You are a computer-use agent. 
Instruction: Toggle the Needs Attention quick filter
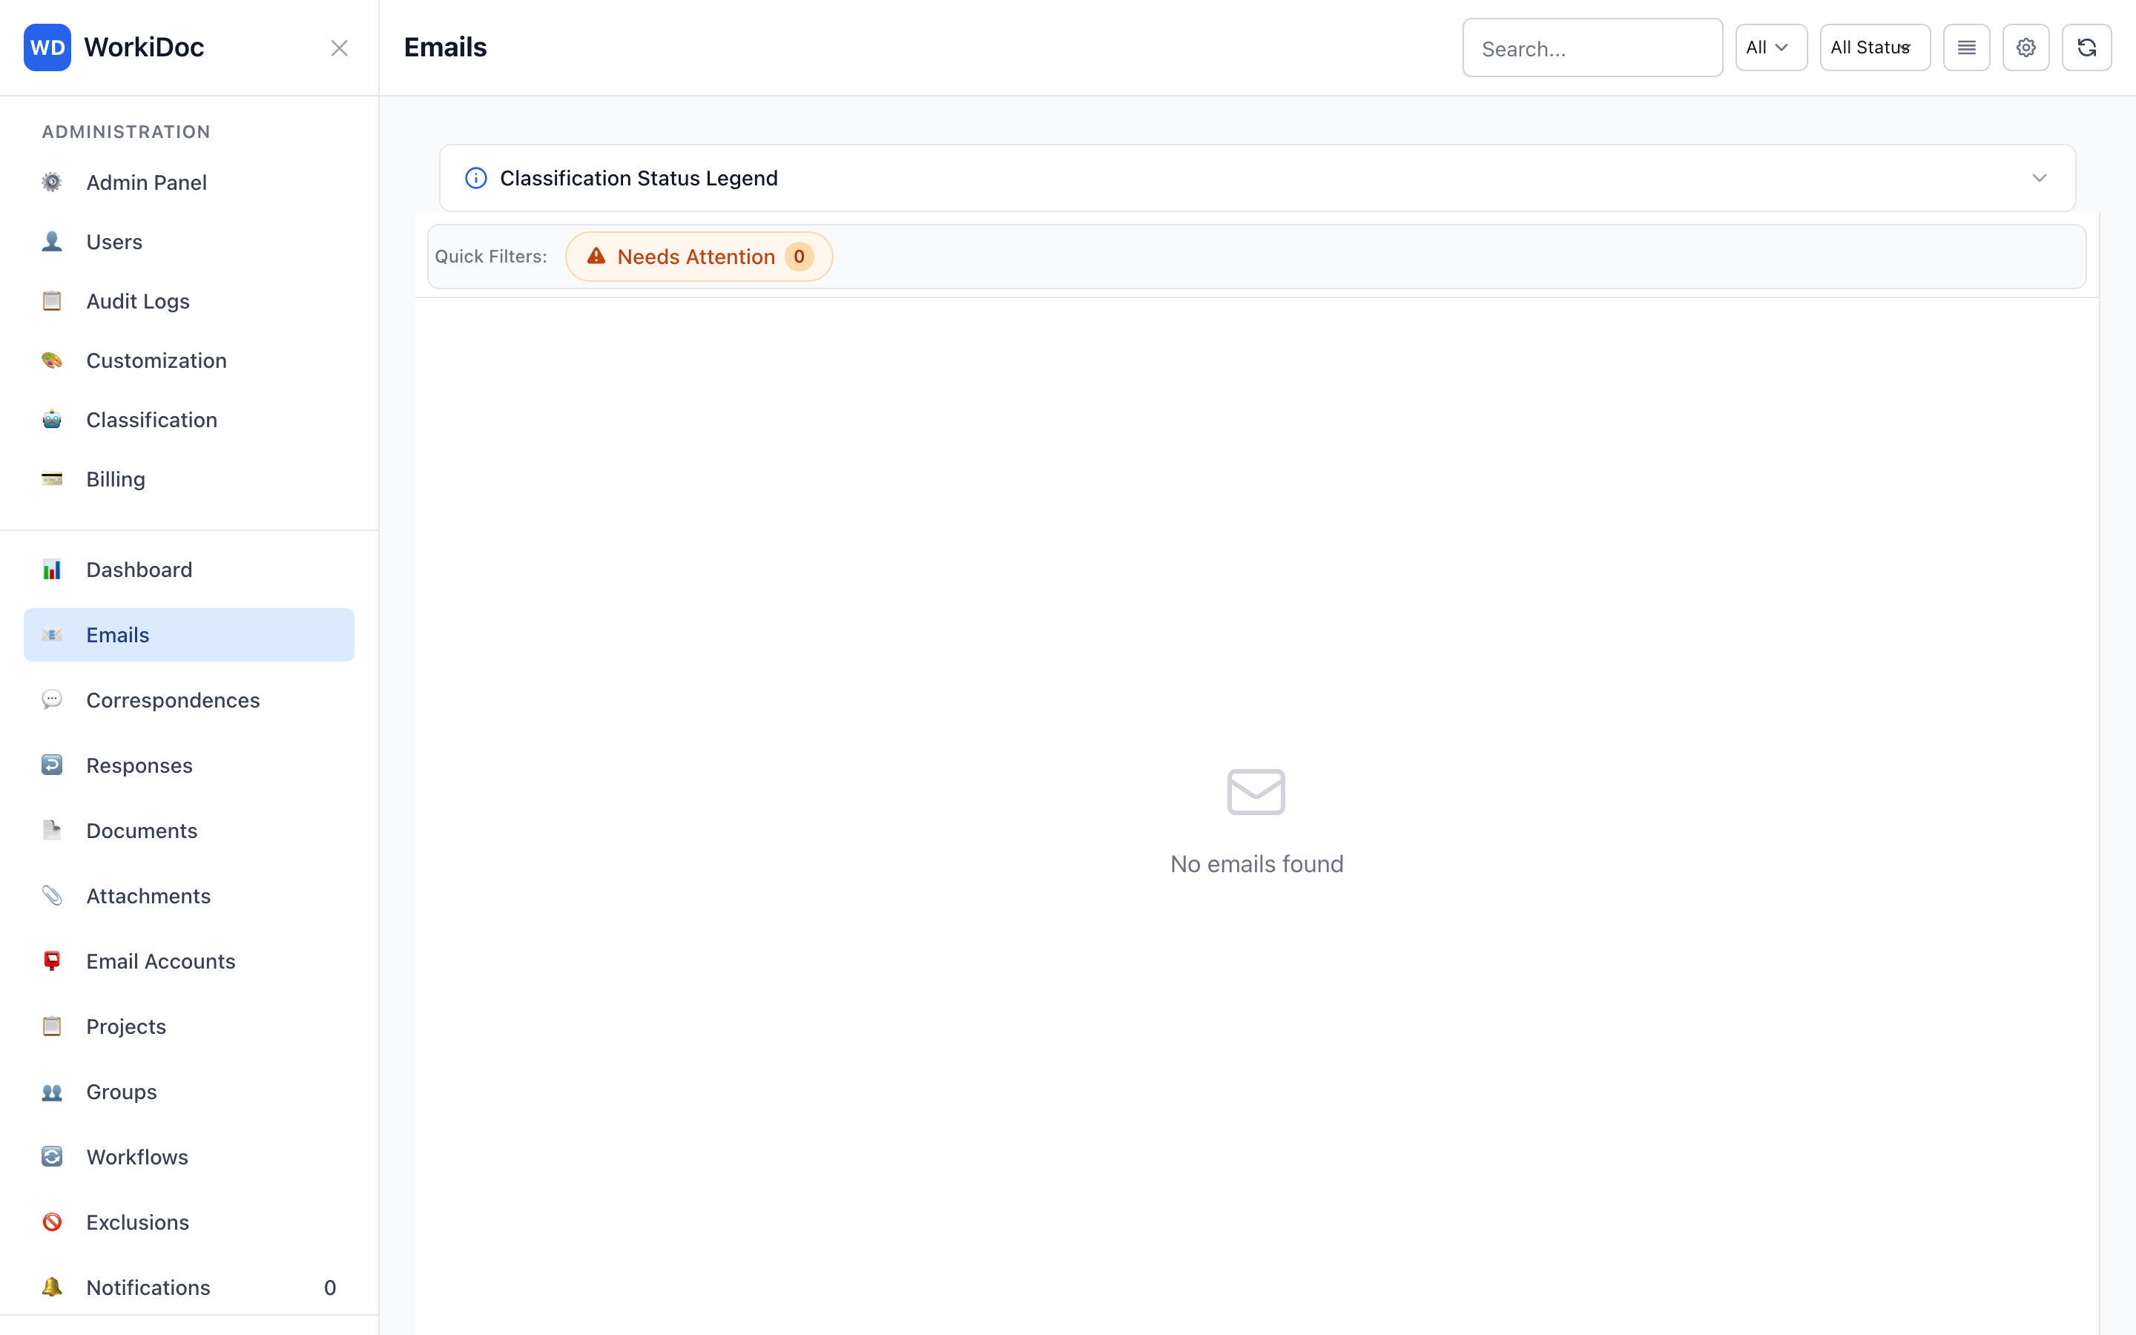tap(698, 256)
